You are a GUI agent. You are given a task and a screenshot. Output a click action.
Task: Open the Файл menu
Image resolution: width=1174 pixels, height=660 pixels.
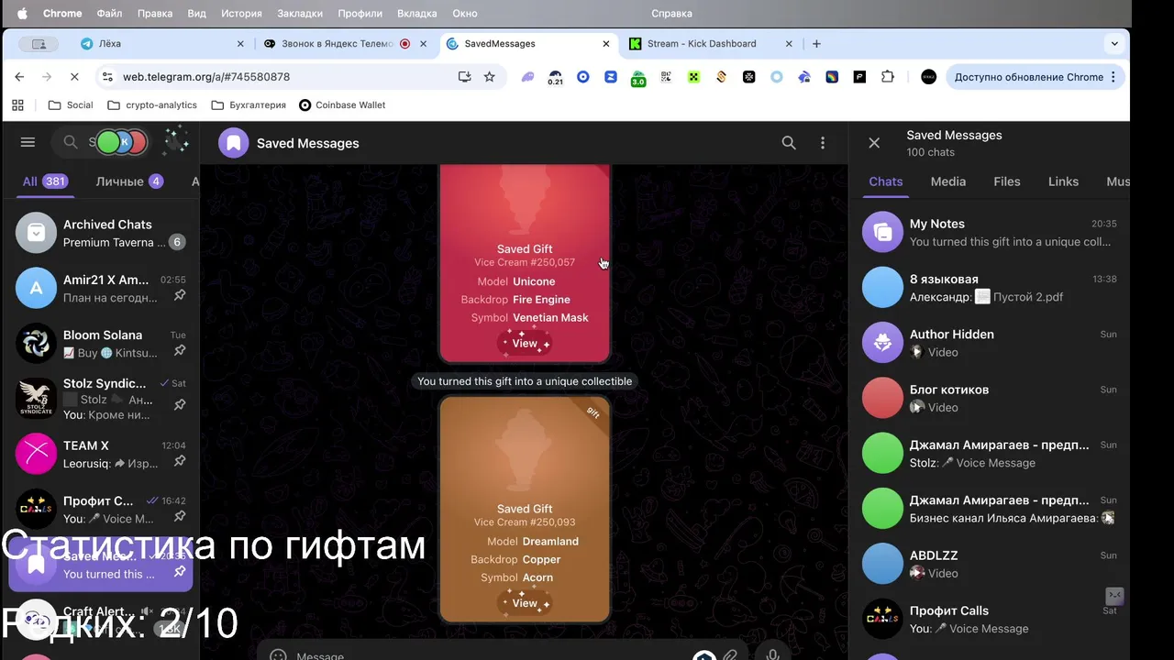click(x=109, y=14)
